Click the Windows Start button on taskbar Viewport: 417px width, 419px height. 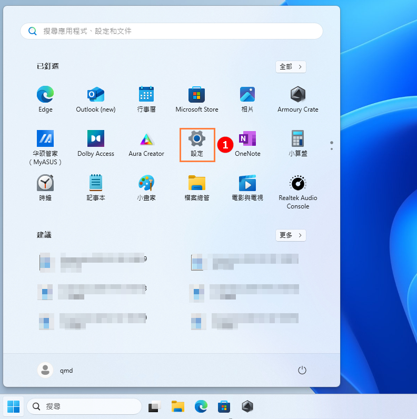pos(13,406)
